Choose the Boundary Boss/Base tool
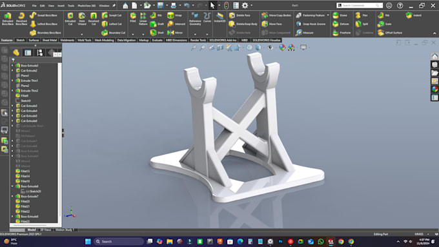The width and height of the screenshot is (439, 247). 45,32
